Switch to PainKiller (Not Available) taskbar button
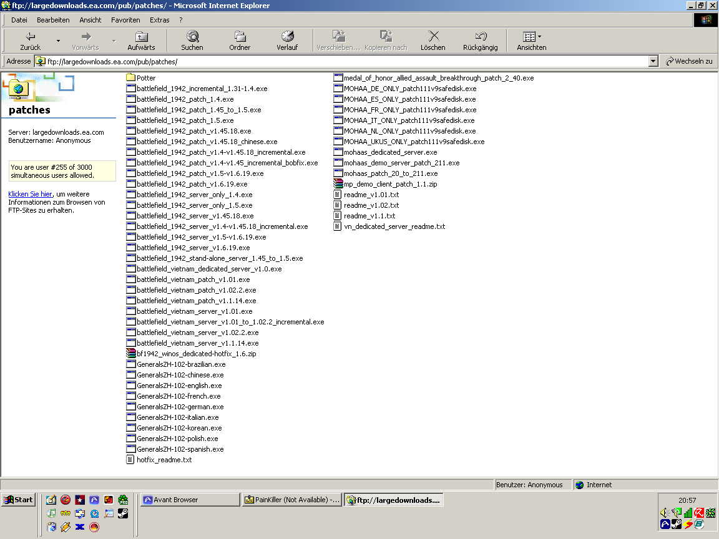Viewport: 719px width, 539px height. pos(292,500)
